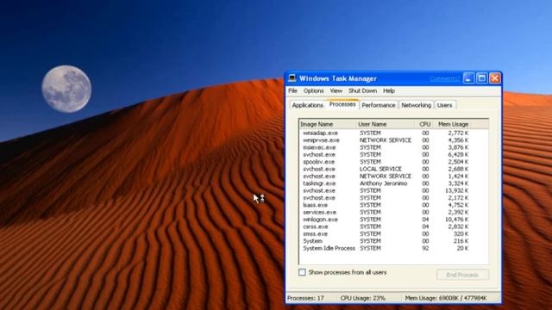Click the 10,476 K memory value
The width and height of the screenshot is (552, 310).
click(456, 220)
